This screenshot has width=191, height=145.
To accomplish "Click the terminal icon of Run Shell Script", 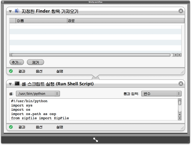I will coord(17,84).
